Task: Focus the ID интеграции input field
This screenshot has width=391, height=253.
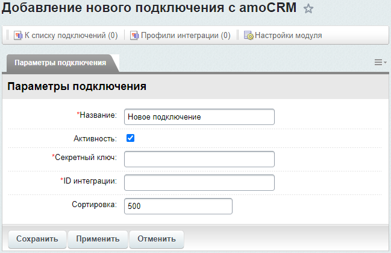Action: (x=199, y=182)
